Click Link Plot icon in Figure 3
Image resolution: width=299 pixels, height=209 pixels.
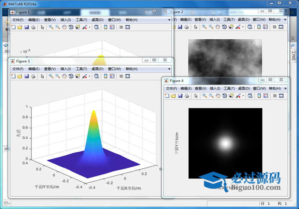(x=97, y=76)
